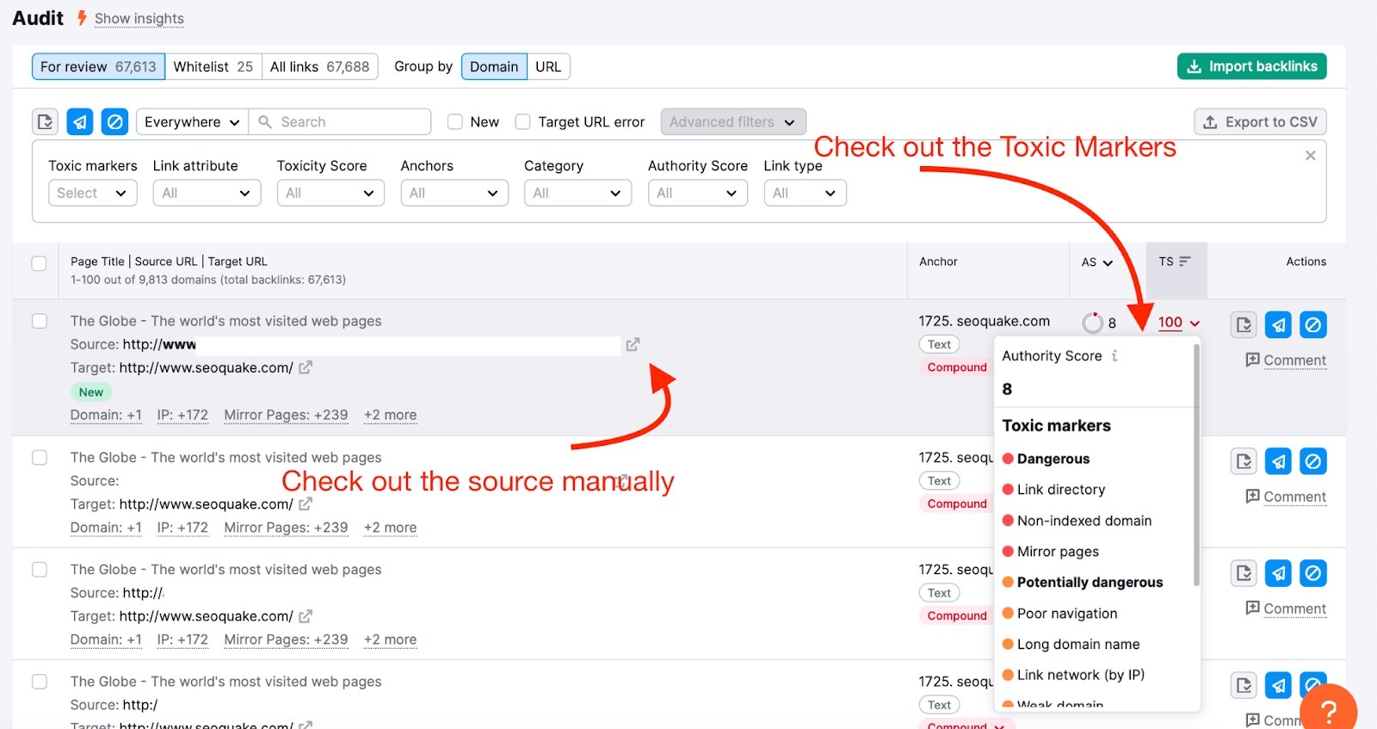Viewport: 1377px width, 729px height.
Task: Click the backlink search input field
Action: coord(340,122)
